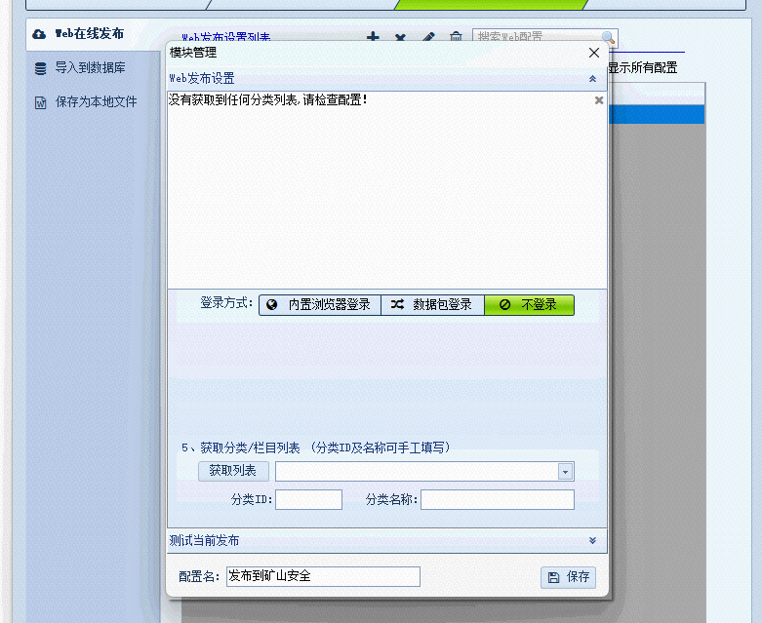
Task: Choose 内置浏览器登录 login mode
Action: point(319,305)
